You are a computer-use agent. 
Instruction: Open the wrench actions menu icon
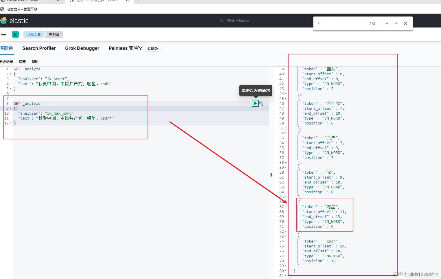pyautogui.click(x=261, y=103)
